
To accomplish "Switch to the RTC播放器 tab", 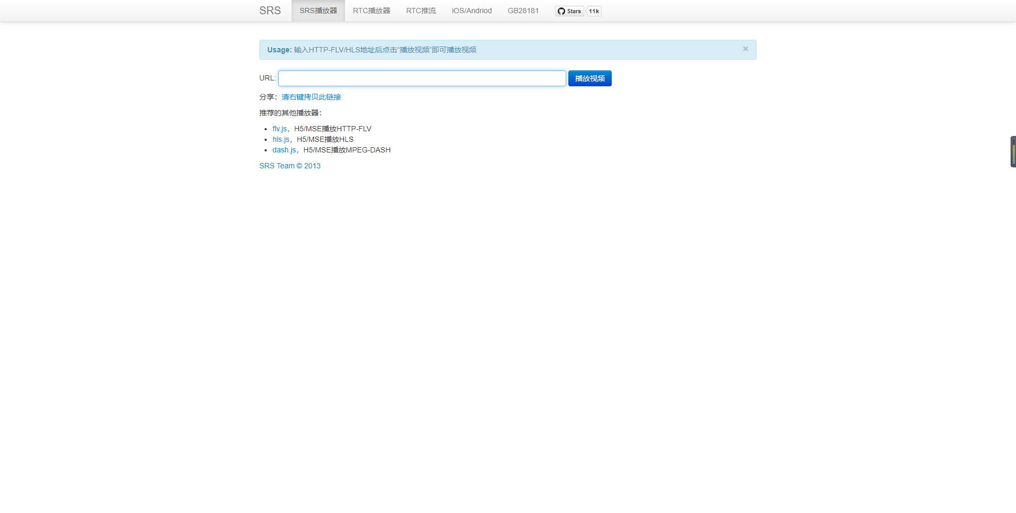I will click(x=371, y=11).
